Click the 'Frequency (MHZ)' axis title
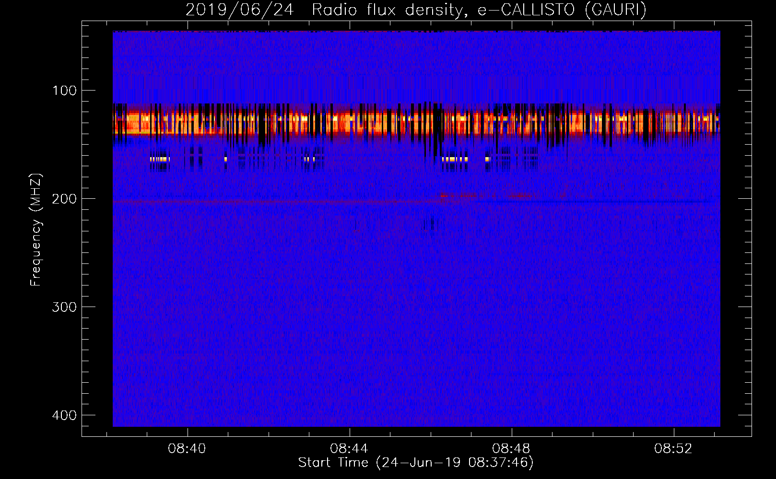Viewport: 776px width, 479px height. (36, 230)
